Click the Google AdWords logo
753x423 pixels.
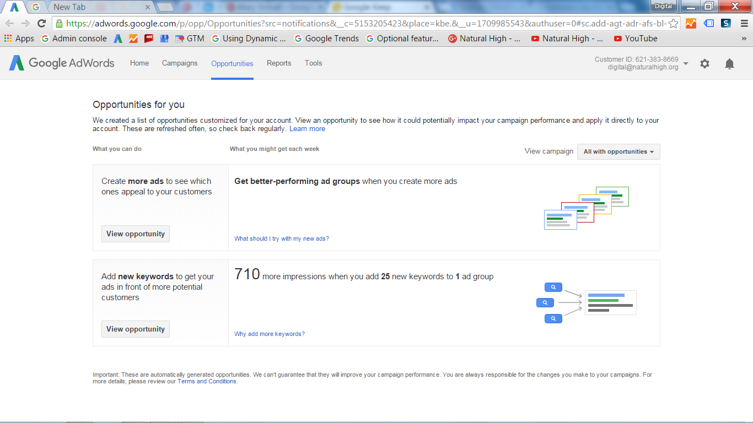point(62,63)
